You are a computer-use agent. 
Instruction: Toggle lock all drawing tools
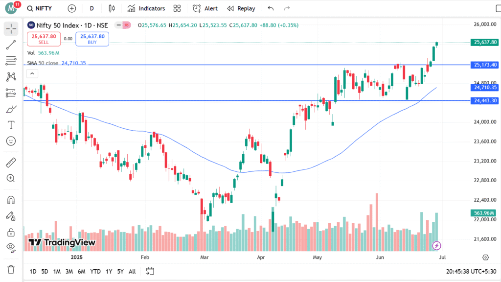click(x=11, y=232)
